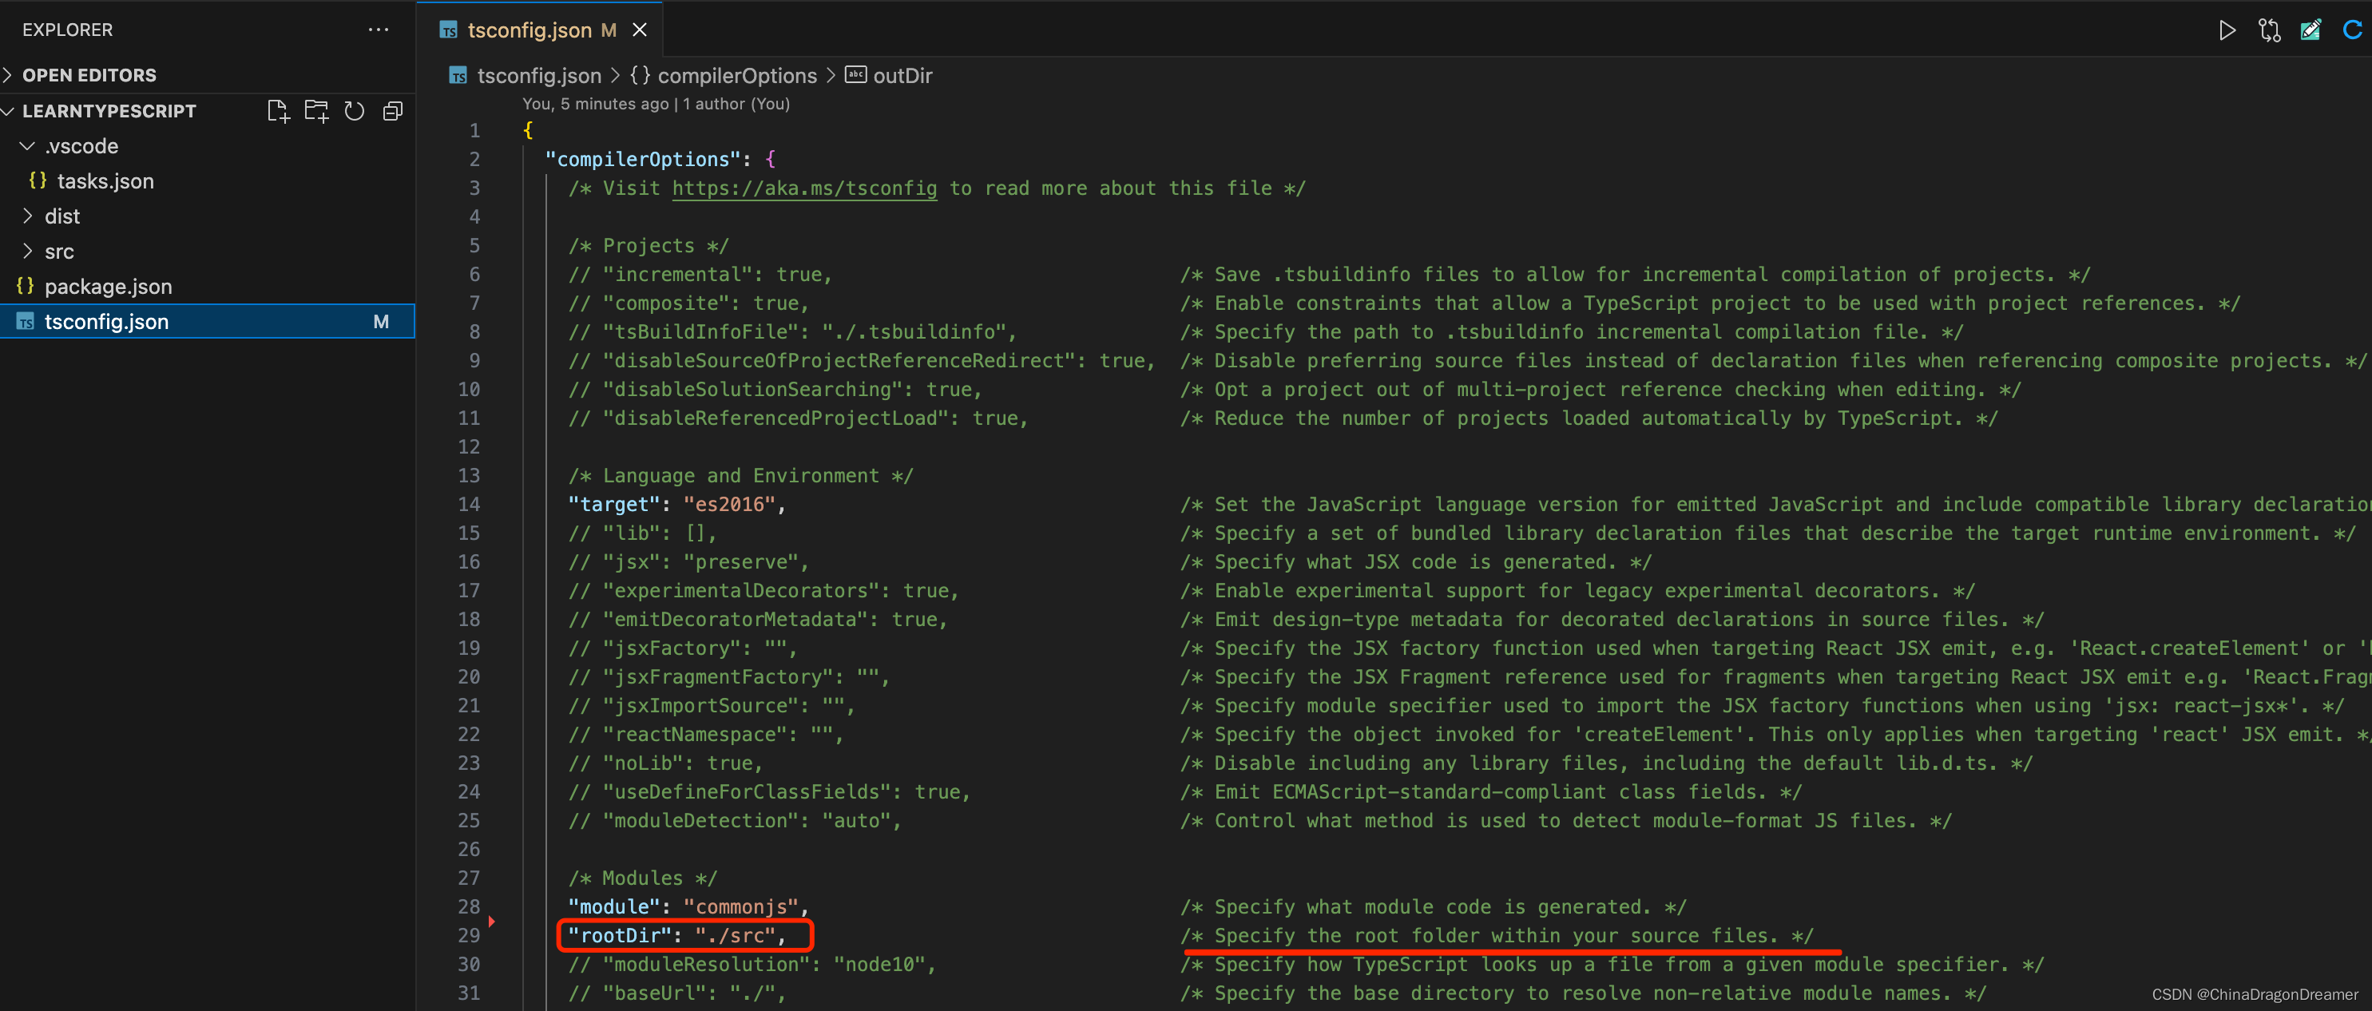This screenshot has width=2372, height=1011.
Task: Click the "compilerOptions" key on line 2
Action: pyautogui.click(x=643, y=159)
